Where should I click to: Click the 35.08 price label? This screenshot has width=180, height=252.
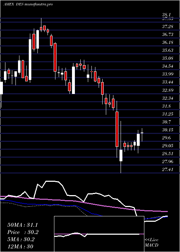(x=167, y=58)
